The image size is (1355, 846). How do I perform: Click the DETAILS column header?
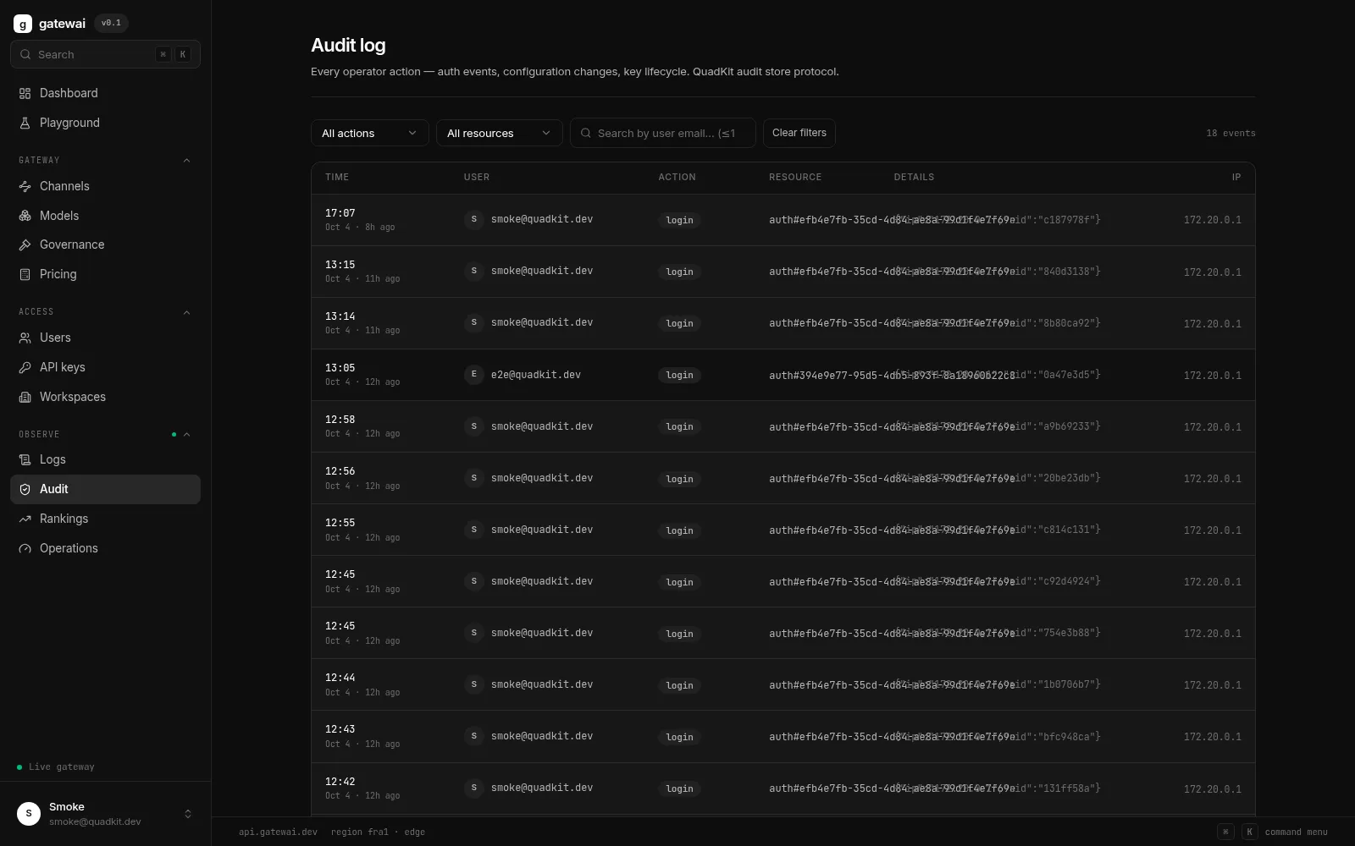tap(914, 177)
